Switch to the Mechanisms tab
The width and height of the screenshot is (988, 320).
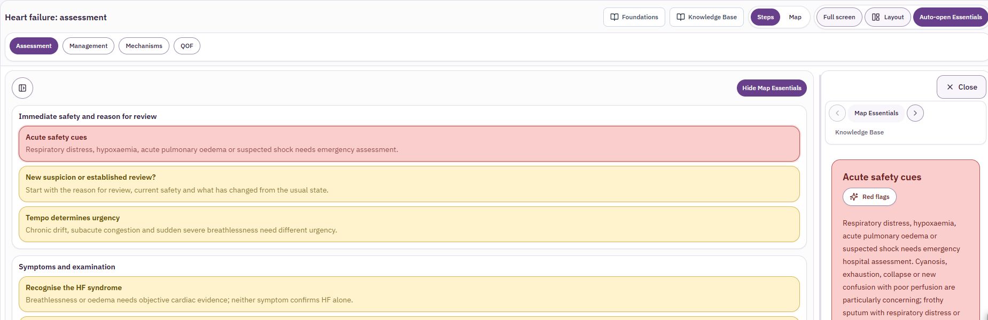[x=144, y=46]
